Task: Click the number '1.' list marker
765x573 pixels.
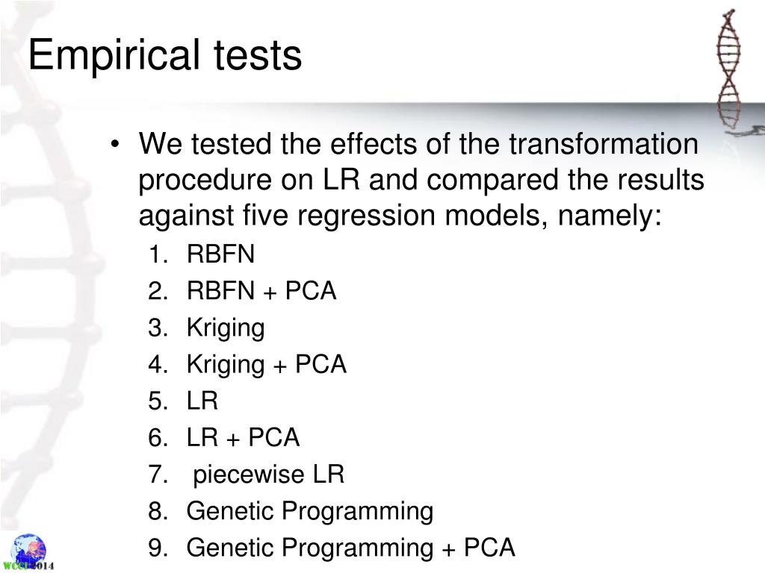Action: (158, 254)
